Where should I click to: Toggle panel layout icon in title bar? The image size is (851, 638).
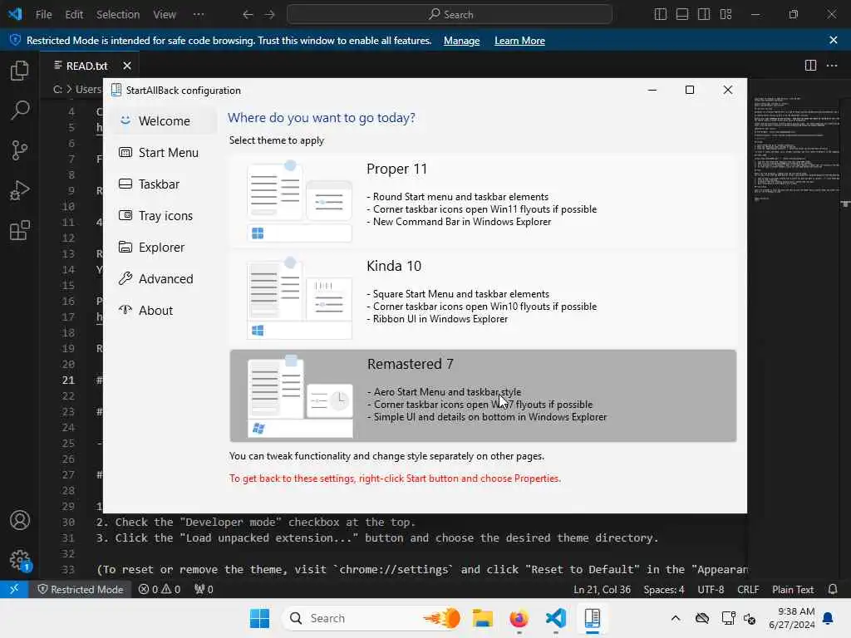(x=682, y=15)
